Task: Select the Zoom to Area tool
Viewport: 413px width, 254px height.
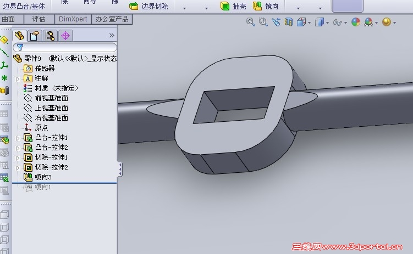Action: [263, 22]
